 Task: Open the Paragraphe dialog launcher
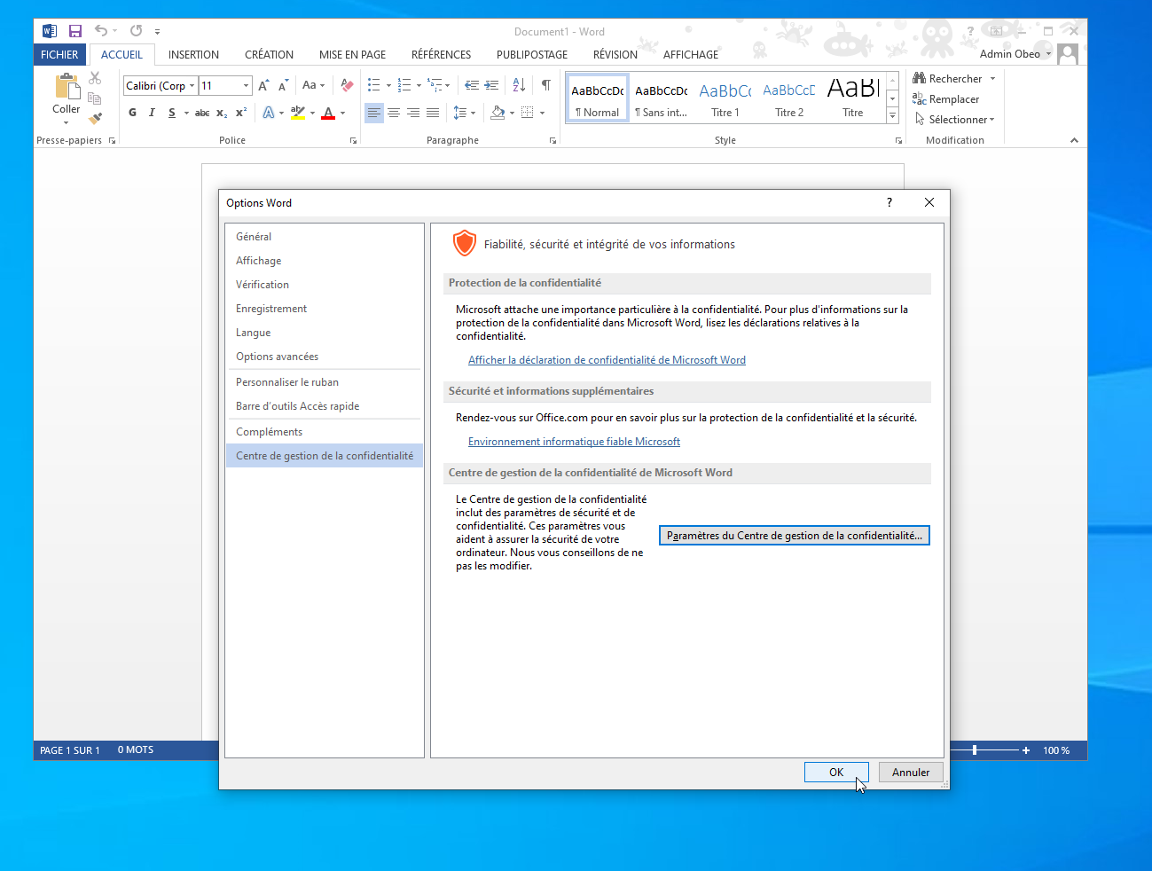tap(553, 141)
